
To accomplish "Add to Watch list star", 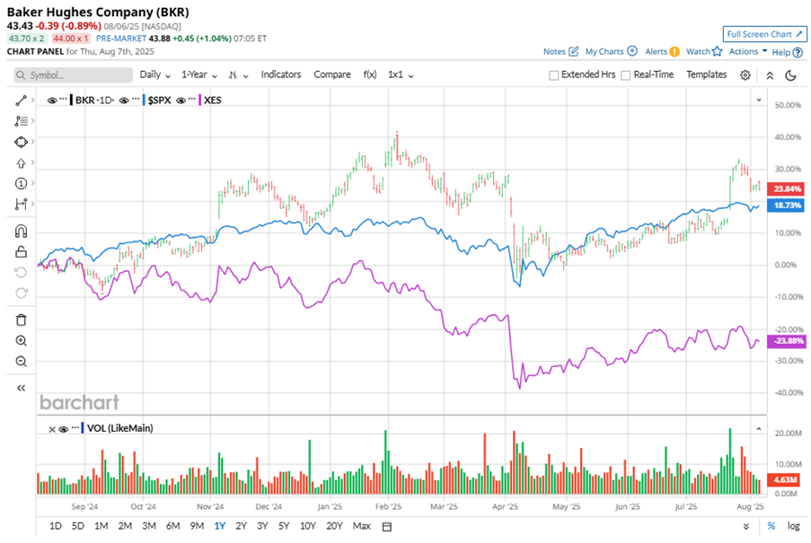I will click(x=704, y=52).
